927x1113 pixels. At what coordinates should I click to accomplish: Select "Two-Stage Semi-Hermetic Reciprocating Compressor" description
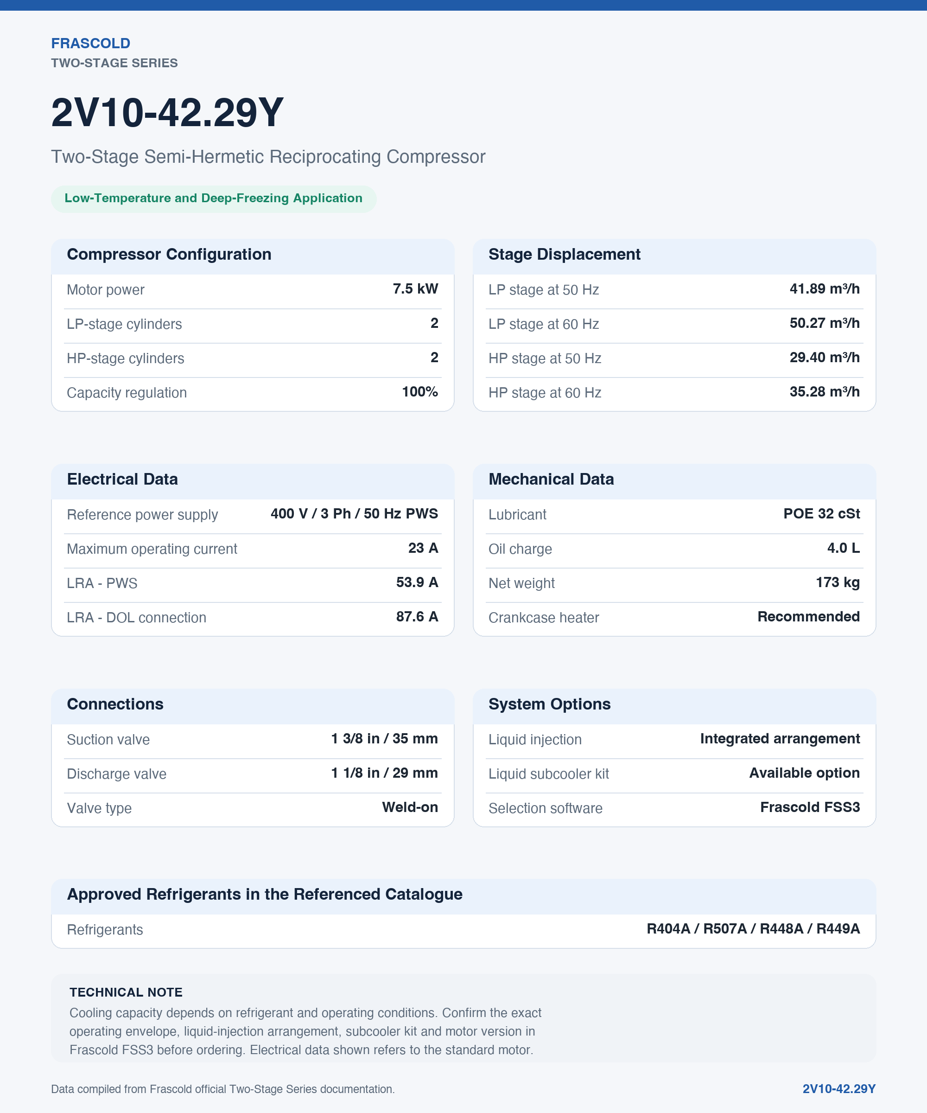point(268,157)
